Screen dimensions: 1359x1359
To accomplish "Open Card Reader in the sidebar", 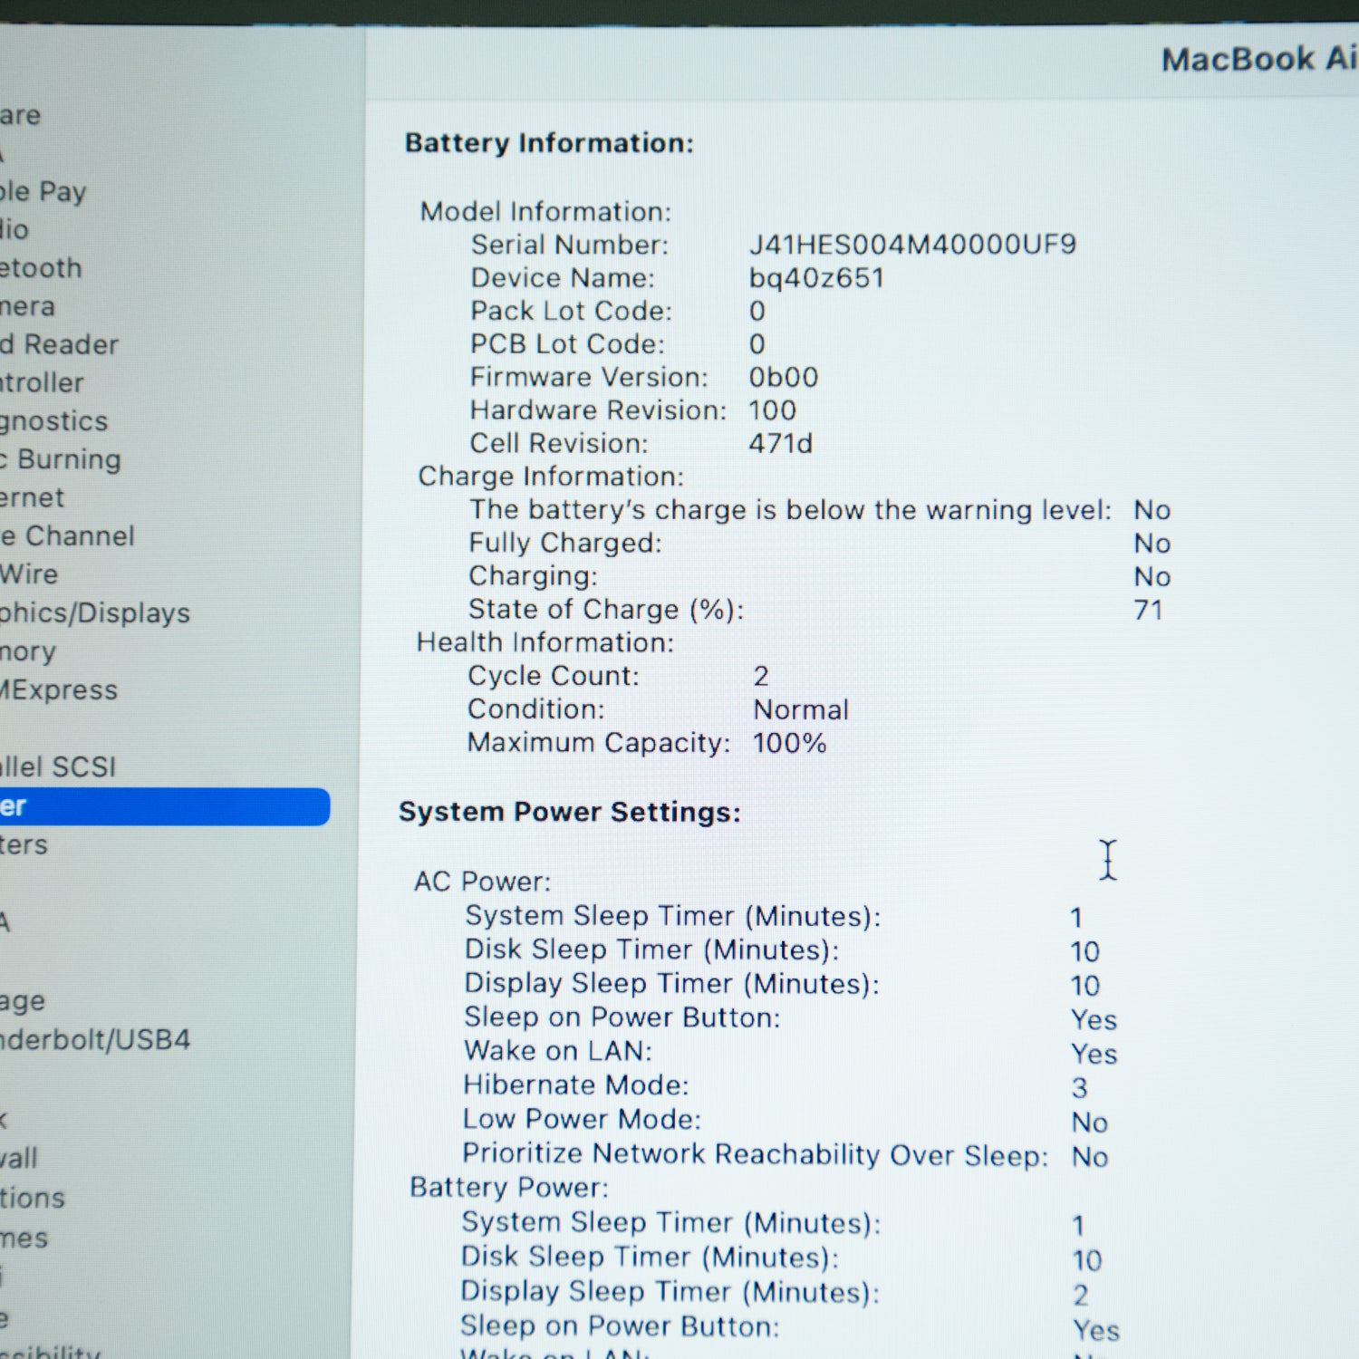I will (x=59, y=344).
